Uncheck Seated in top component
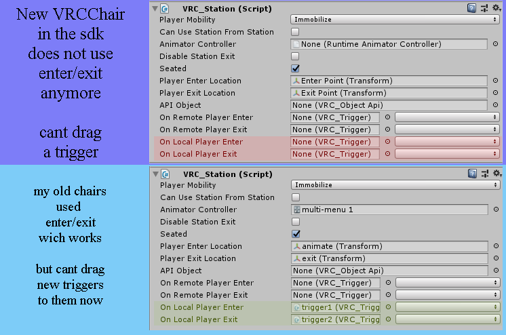This screenshot has height=335, width=506. point(295,68)
